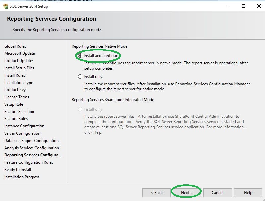Click the Next button

pos(187,193)
